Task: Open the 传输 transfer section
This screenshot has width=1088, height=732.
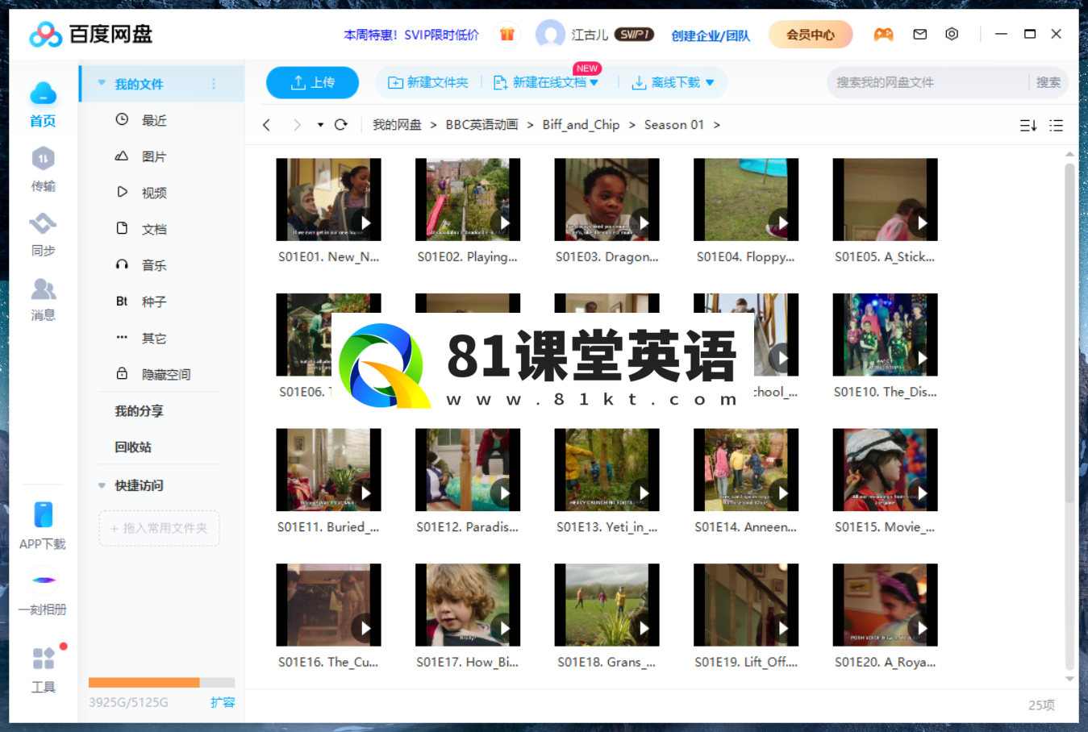Action: coord(43,170)
